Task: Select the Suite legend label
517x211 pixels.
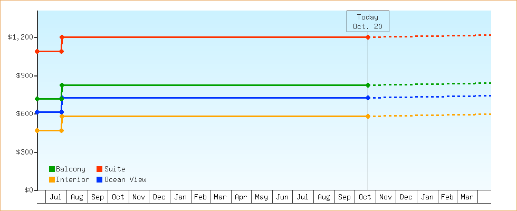Action: 115,169
